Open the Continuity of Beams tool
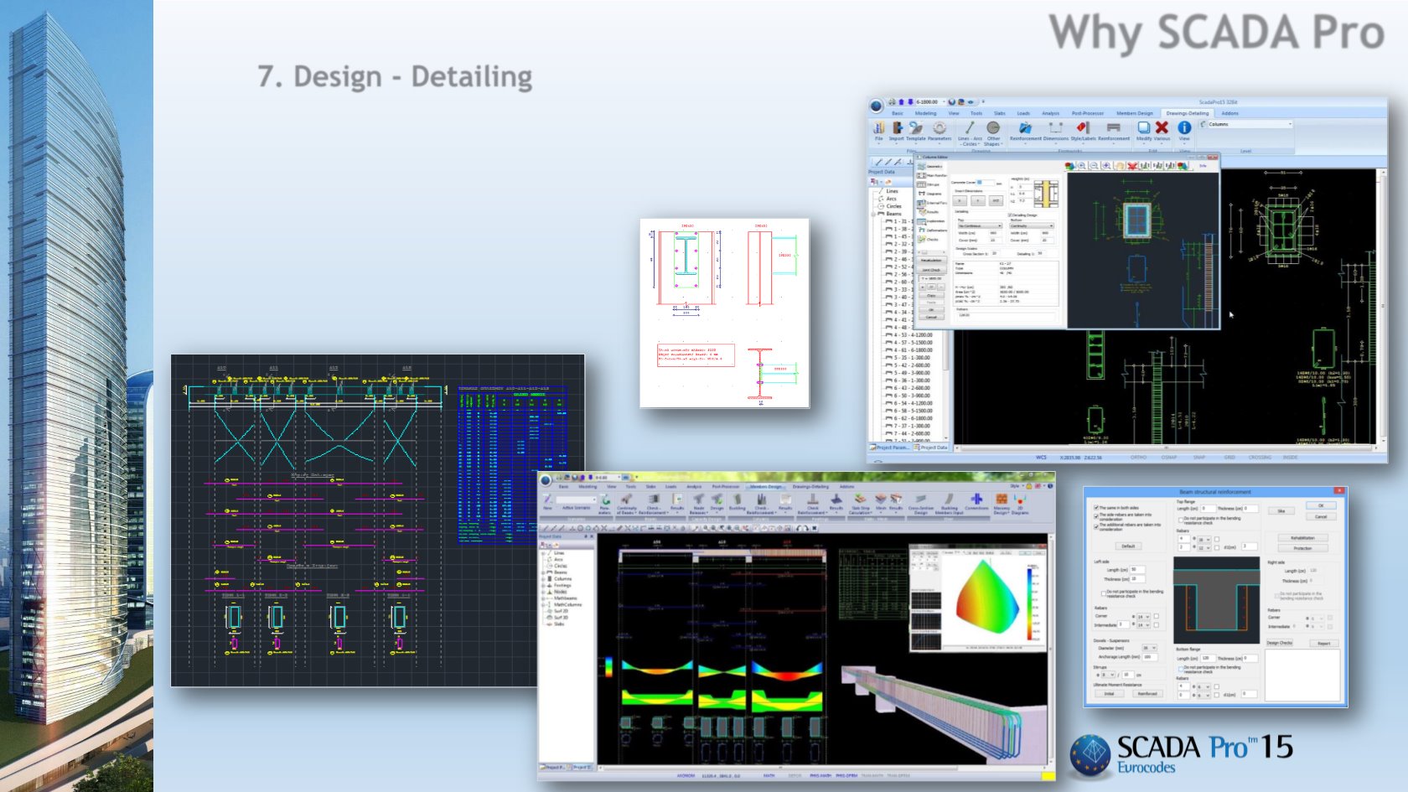 click(627, 505)
